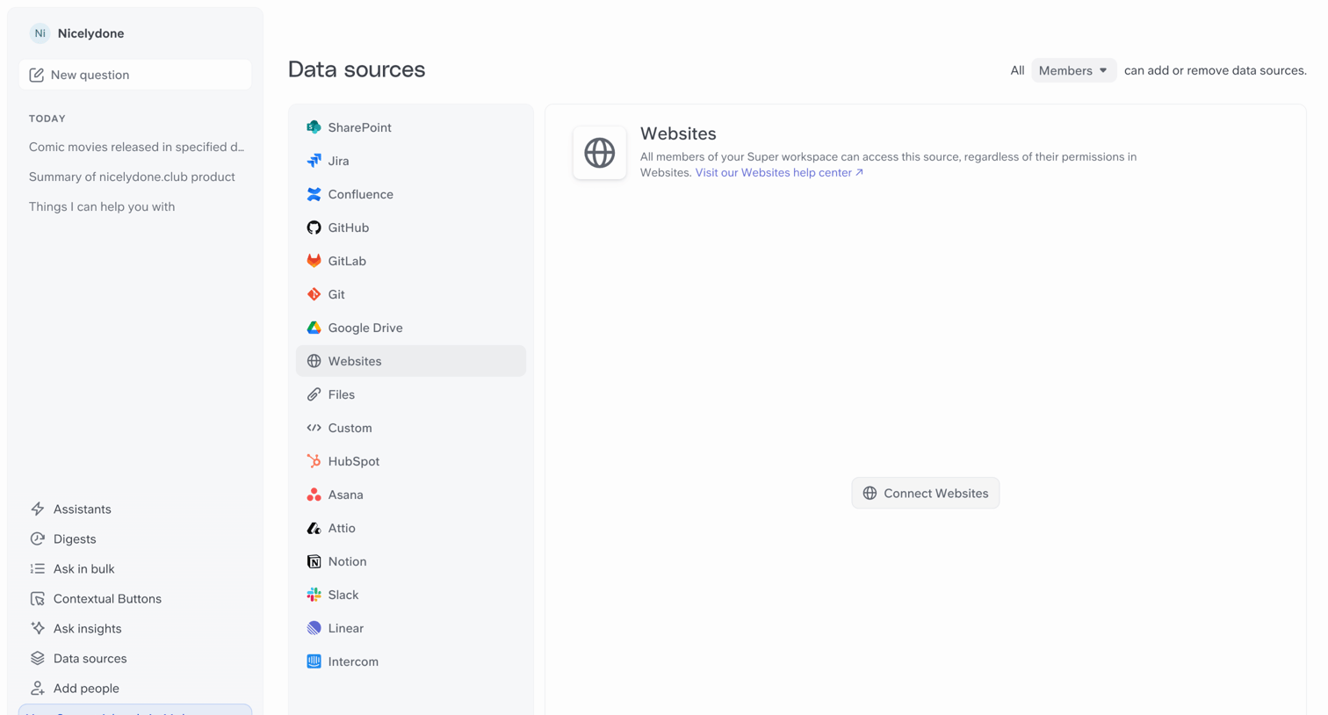
Task: Click the Attio source label text
Action: [342, 528]
